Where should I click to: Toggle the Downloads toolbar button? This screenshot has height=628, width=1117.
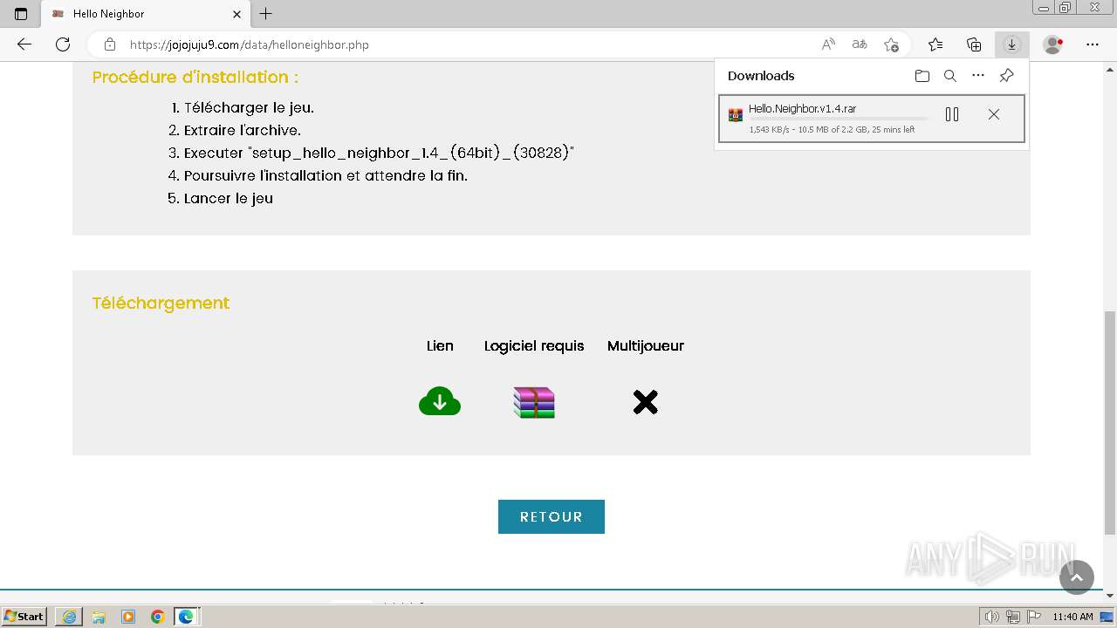(1012, 44)
